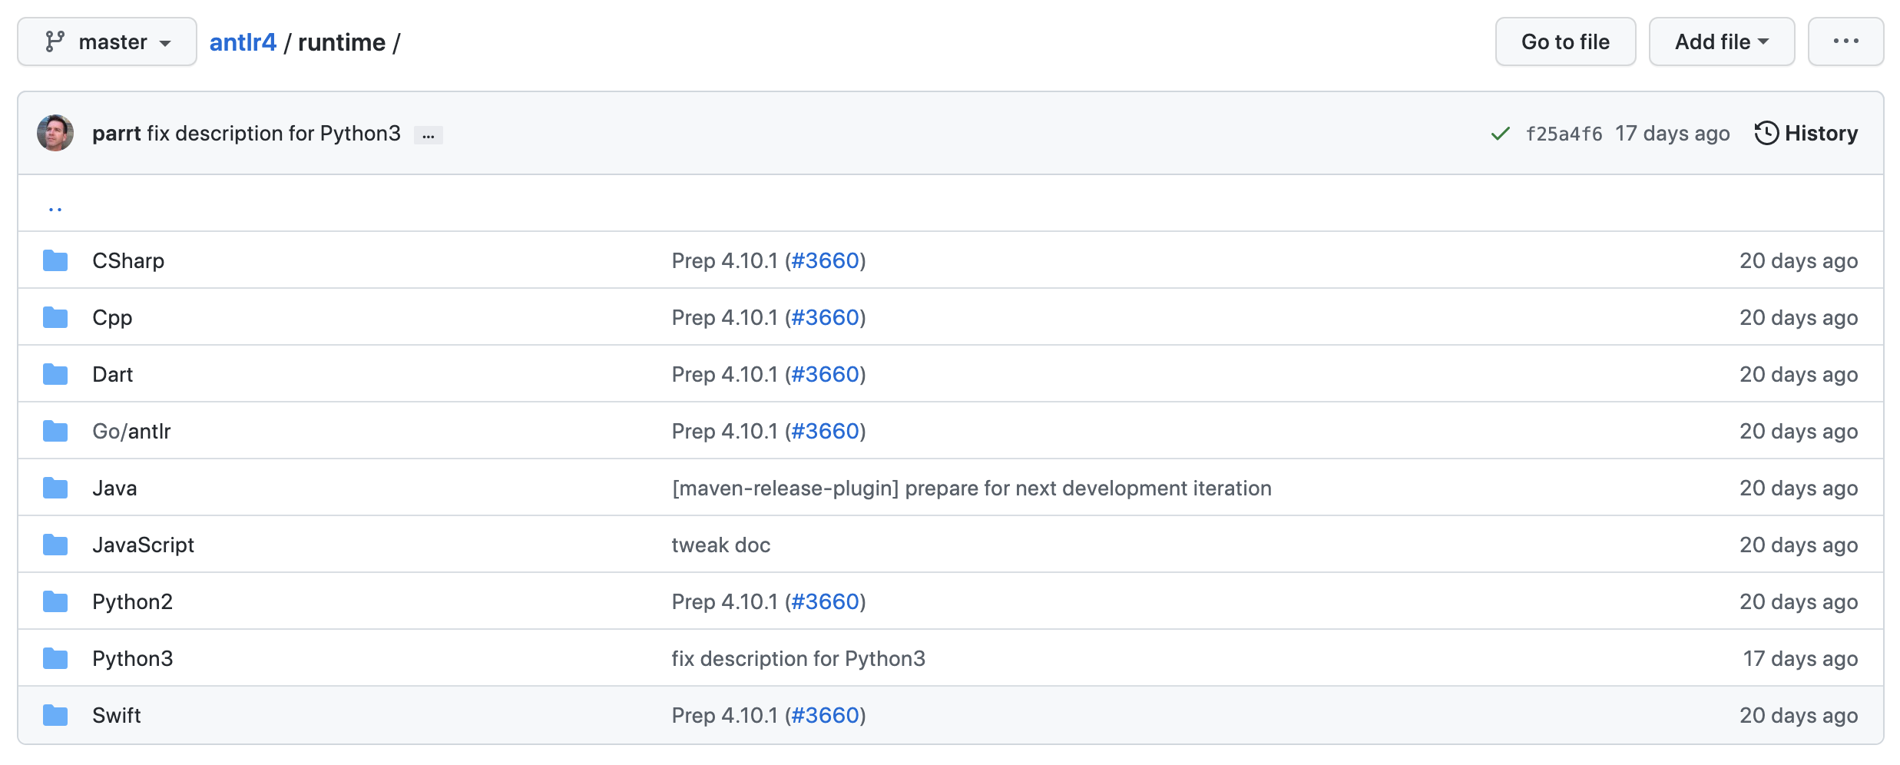Screen dimensions: 1900x765
Task: Open commit hash f25a4f6
Action: coord(1564,134)
